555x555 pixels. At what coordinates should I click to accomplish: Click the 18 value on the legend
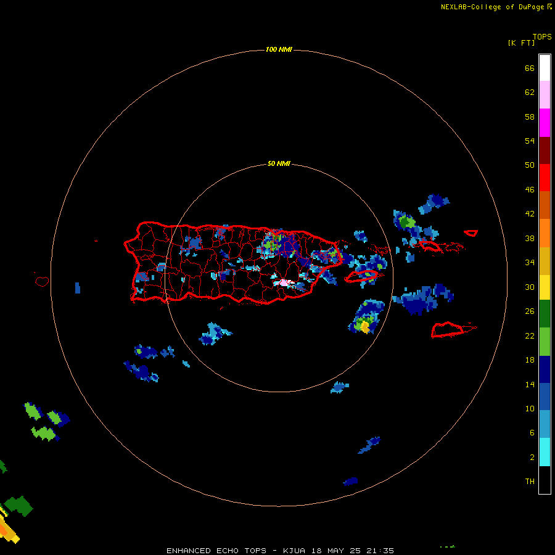click(x=530, y=360)
